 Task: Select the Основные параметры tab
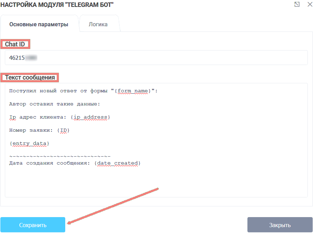[x=39, y=24]
